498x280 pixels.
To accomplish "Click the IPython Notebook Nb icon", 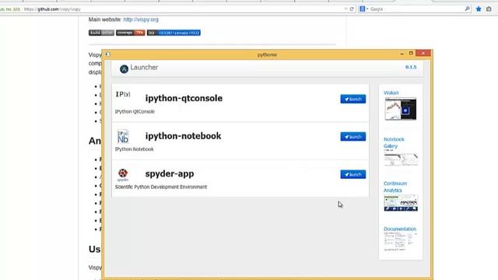I will pyautogui.click(x=123, y=137).
